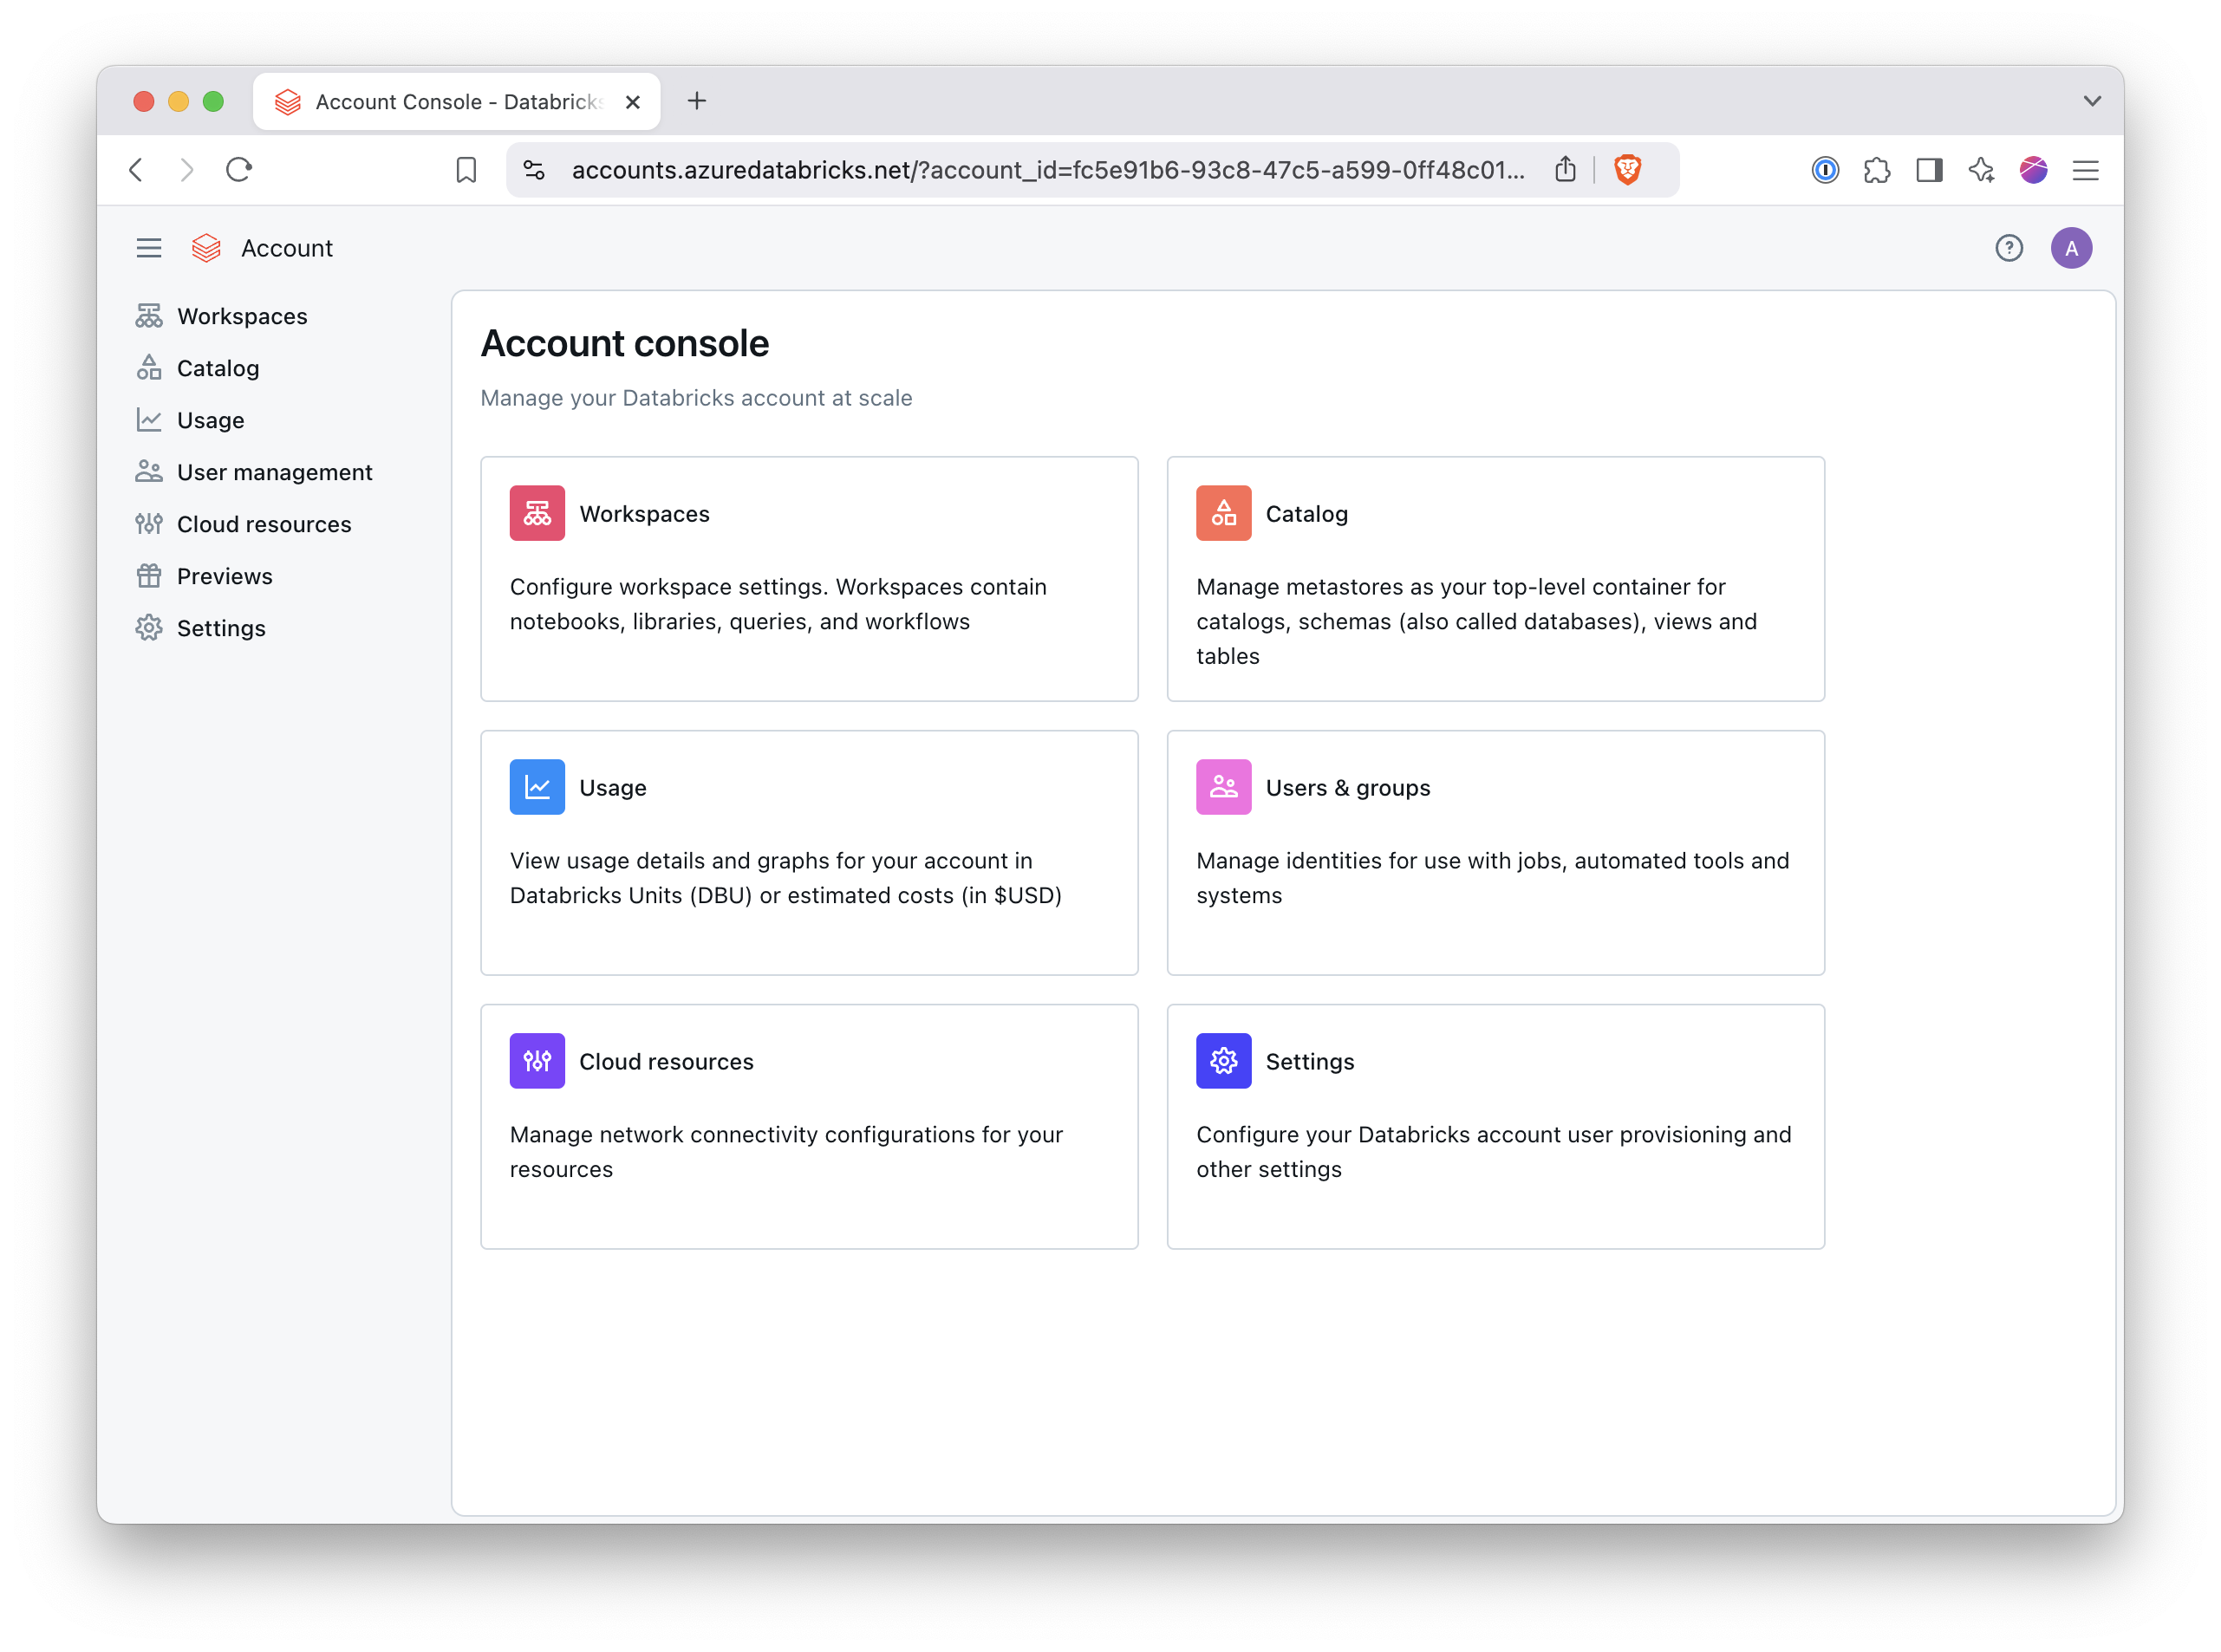This screenshot has height=1652, width=2221.
Task: Click the purple Cloud resources card icon
Action: coord(537,1061)
